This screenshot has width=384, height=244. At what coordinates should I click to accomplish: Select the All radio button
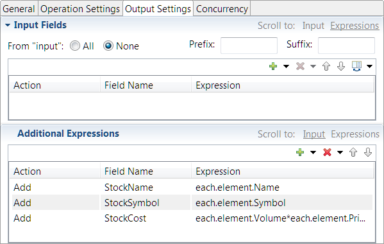[x=75, y=46]
